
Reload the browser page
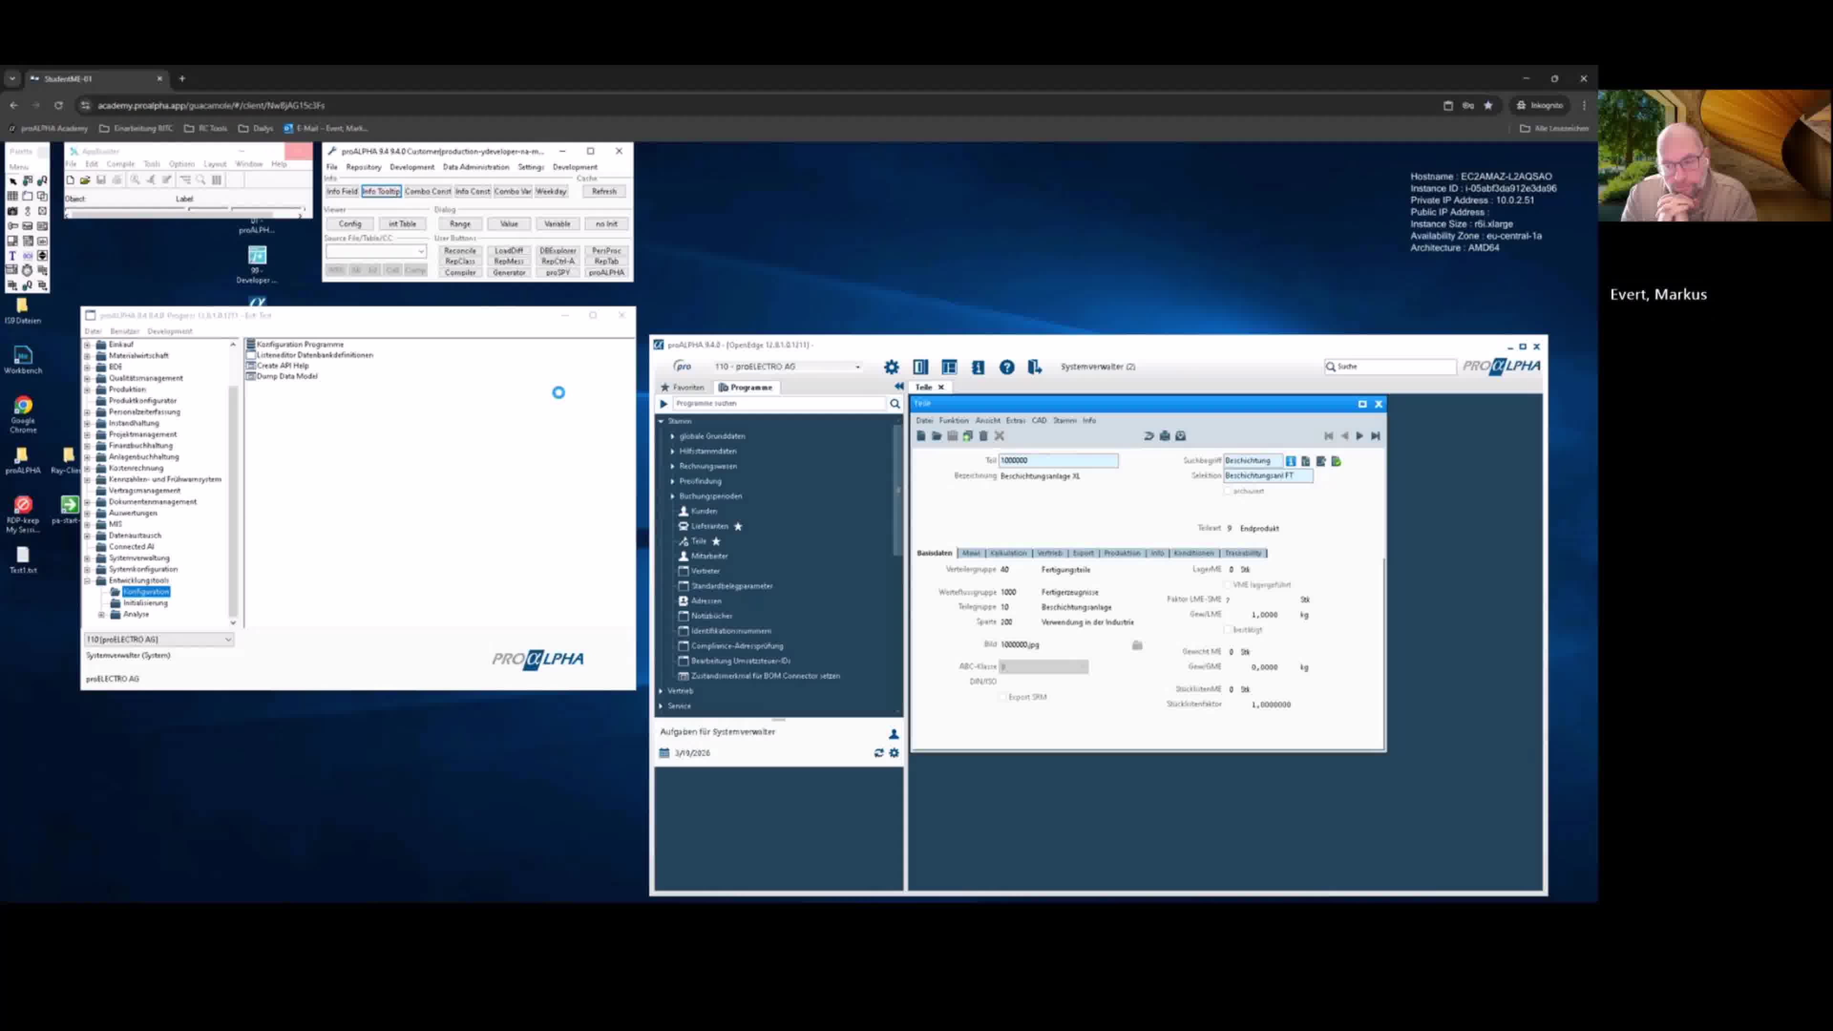click(x=58, y=105)
